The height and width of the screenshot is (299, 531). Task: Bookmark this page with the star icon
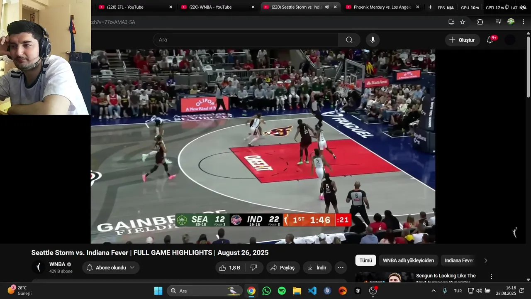(x=463, y=22)
